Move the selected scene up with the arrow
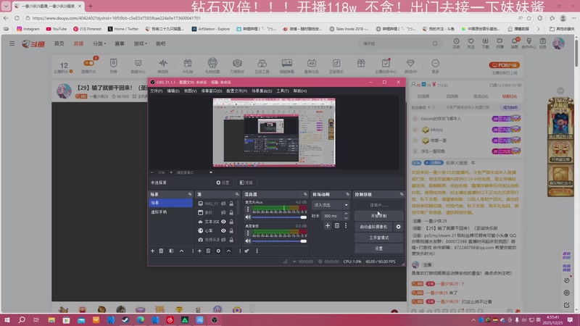580x326 pixels. click(182, 251)
